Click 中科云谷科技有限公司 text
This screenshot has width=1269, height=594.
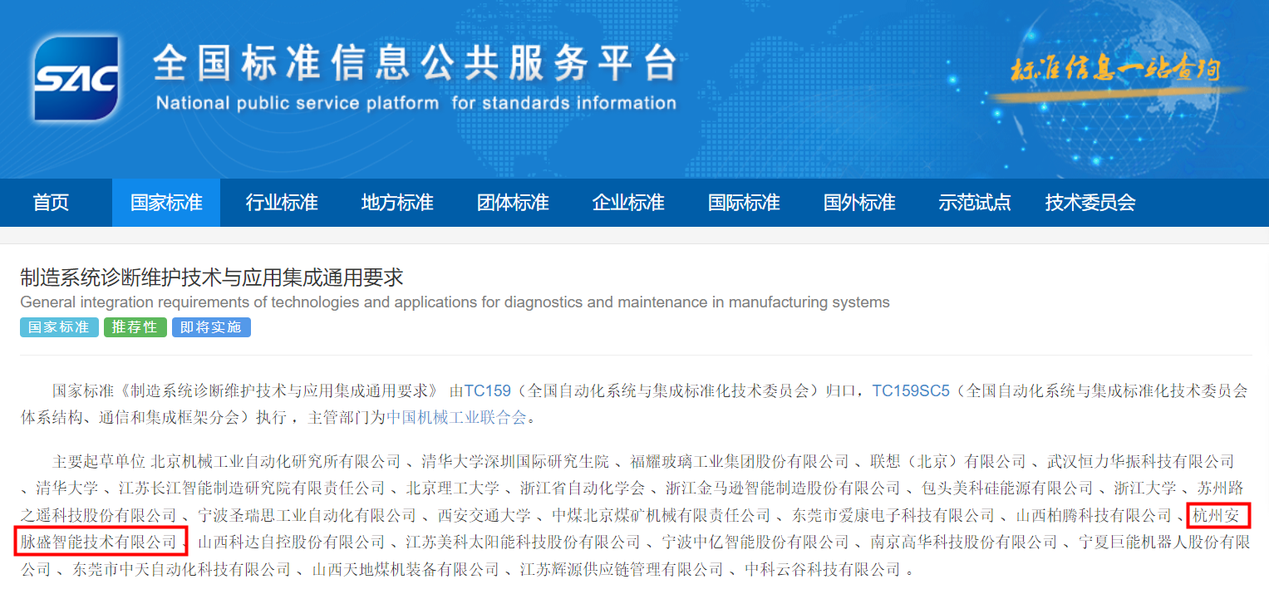tap(822, 570)
